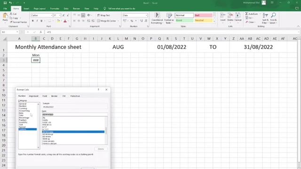The width and height of the screenshot is (301, 169).
Task: Apply cell borders from the Font group
Action: (x=50, y=21)
